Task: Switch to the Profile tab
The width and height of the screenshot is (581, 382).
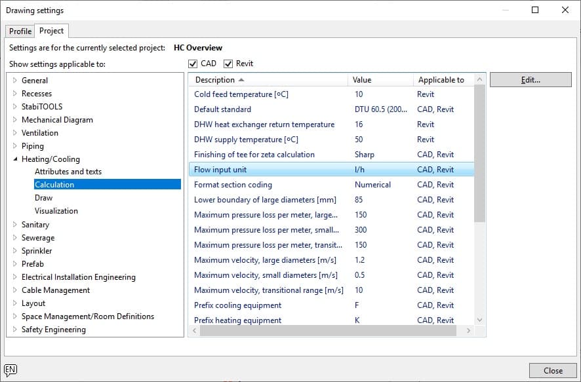Action: pyautogui.click(x=20, y=31)
